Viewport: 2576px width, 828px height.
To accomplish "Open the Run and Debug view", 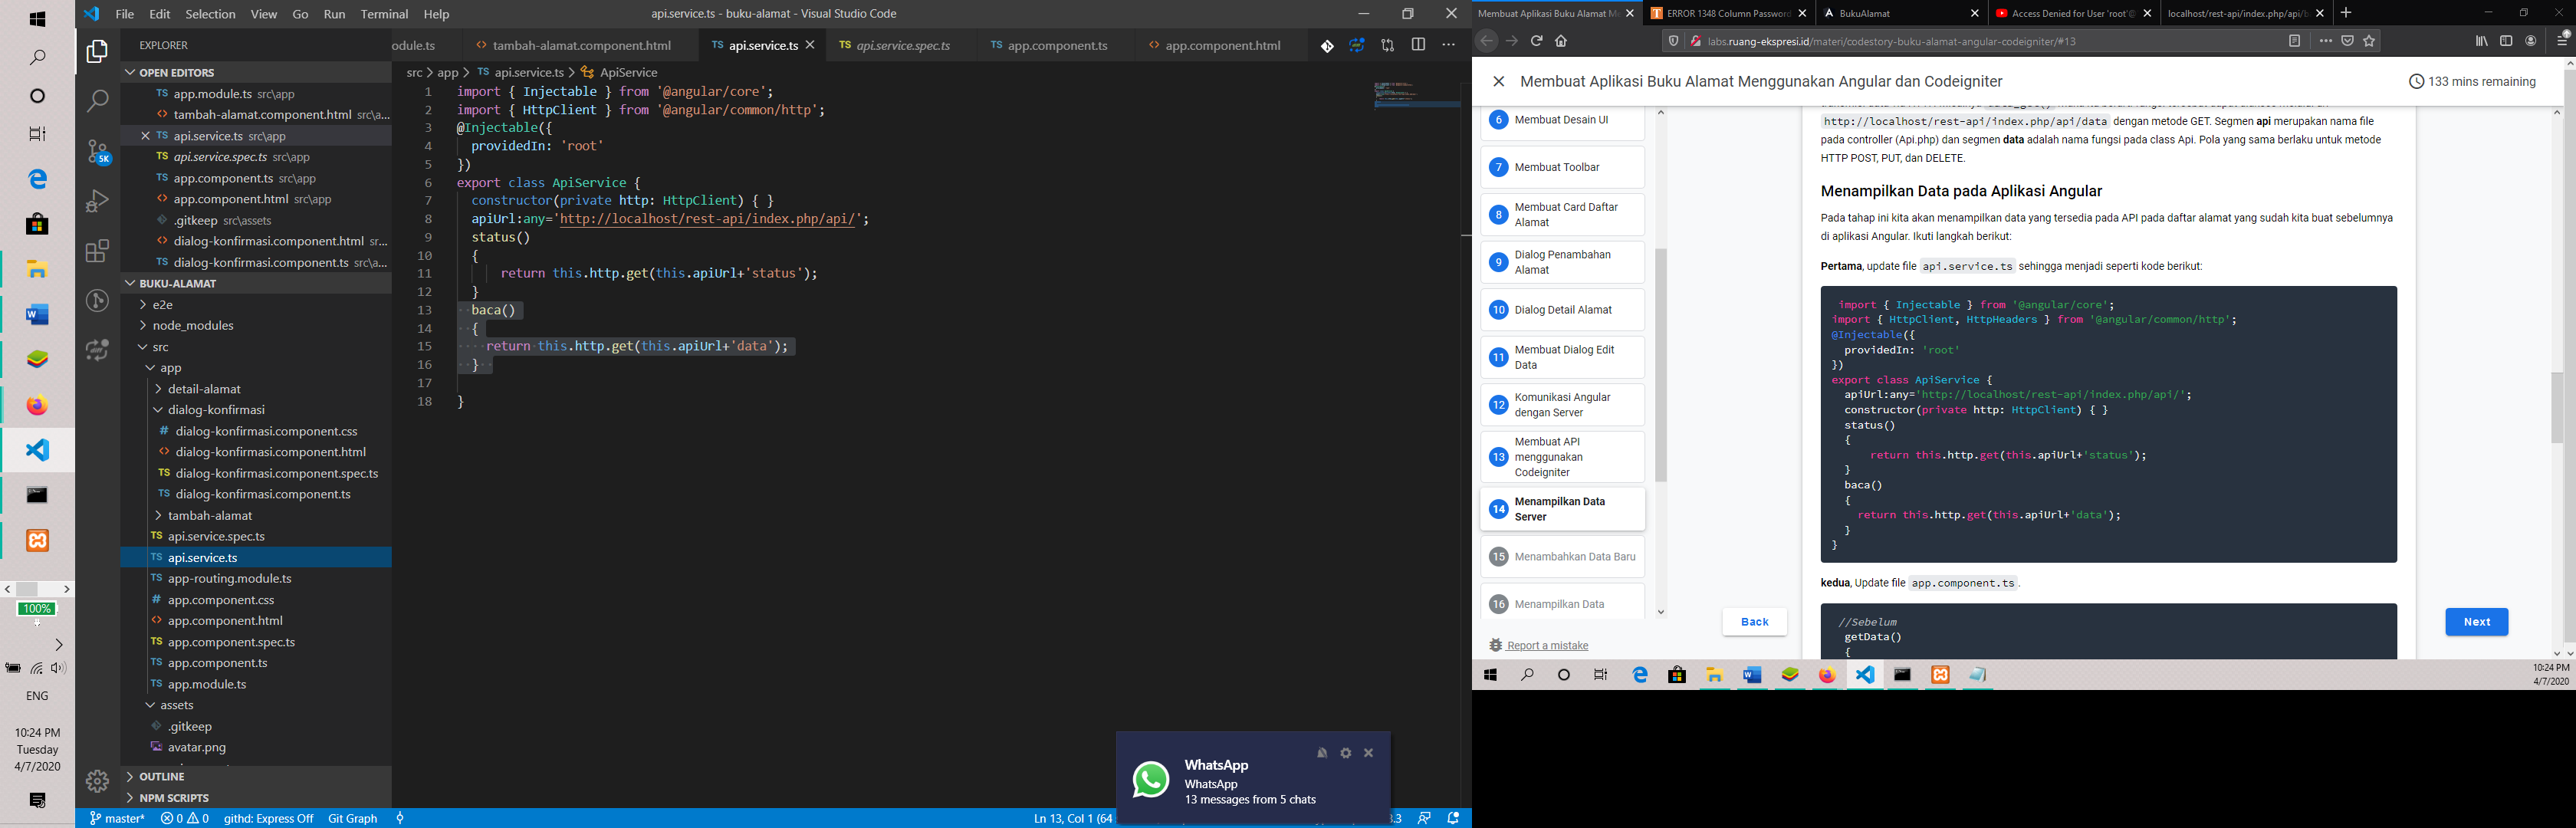I will pos(97,201).
